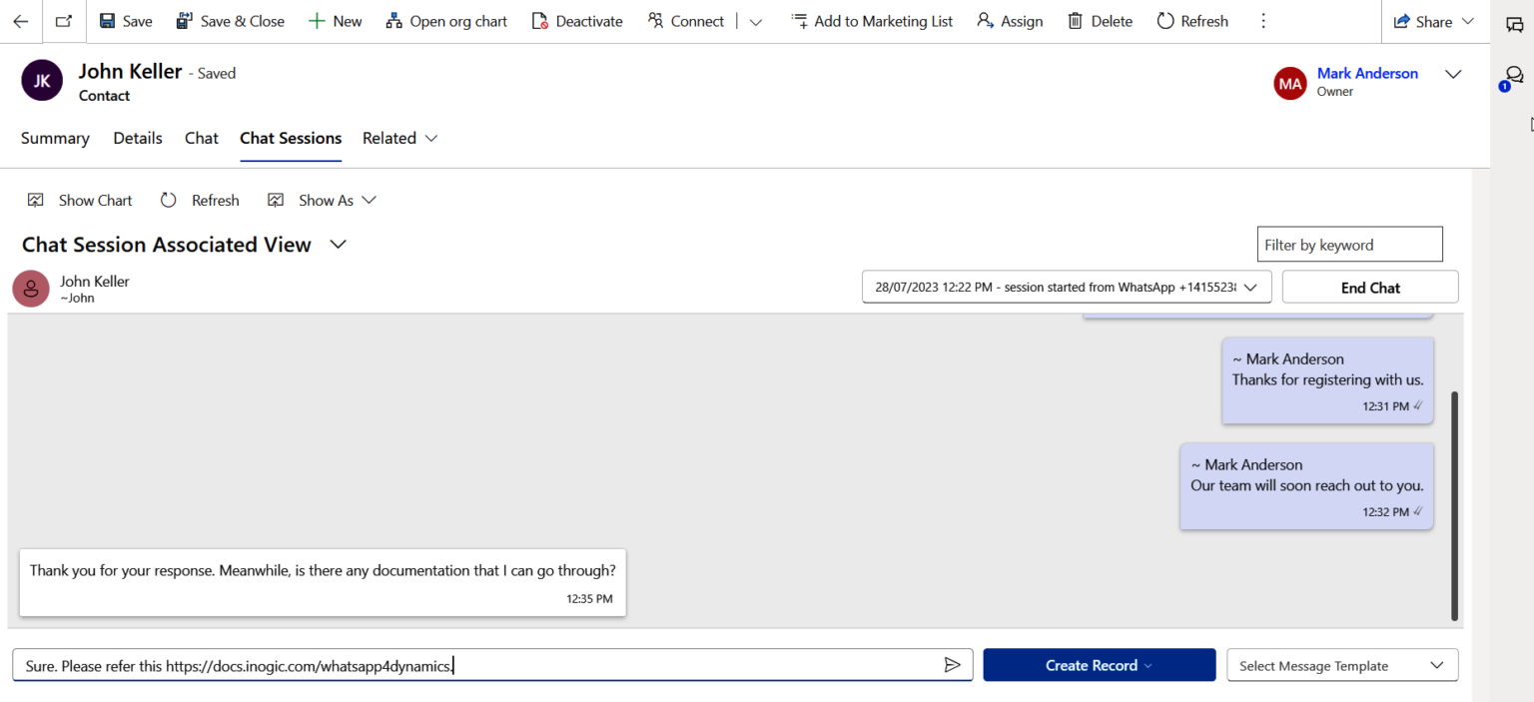Open the chat panel icon with notification badge
This screenshot has width=1534, height=702.
click(1513, 76)
